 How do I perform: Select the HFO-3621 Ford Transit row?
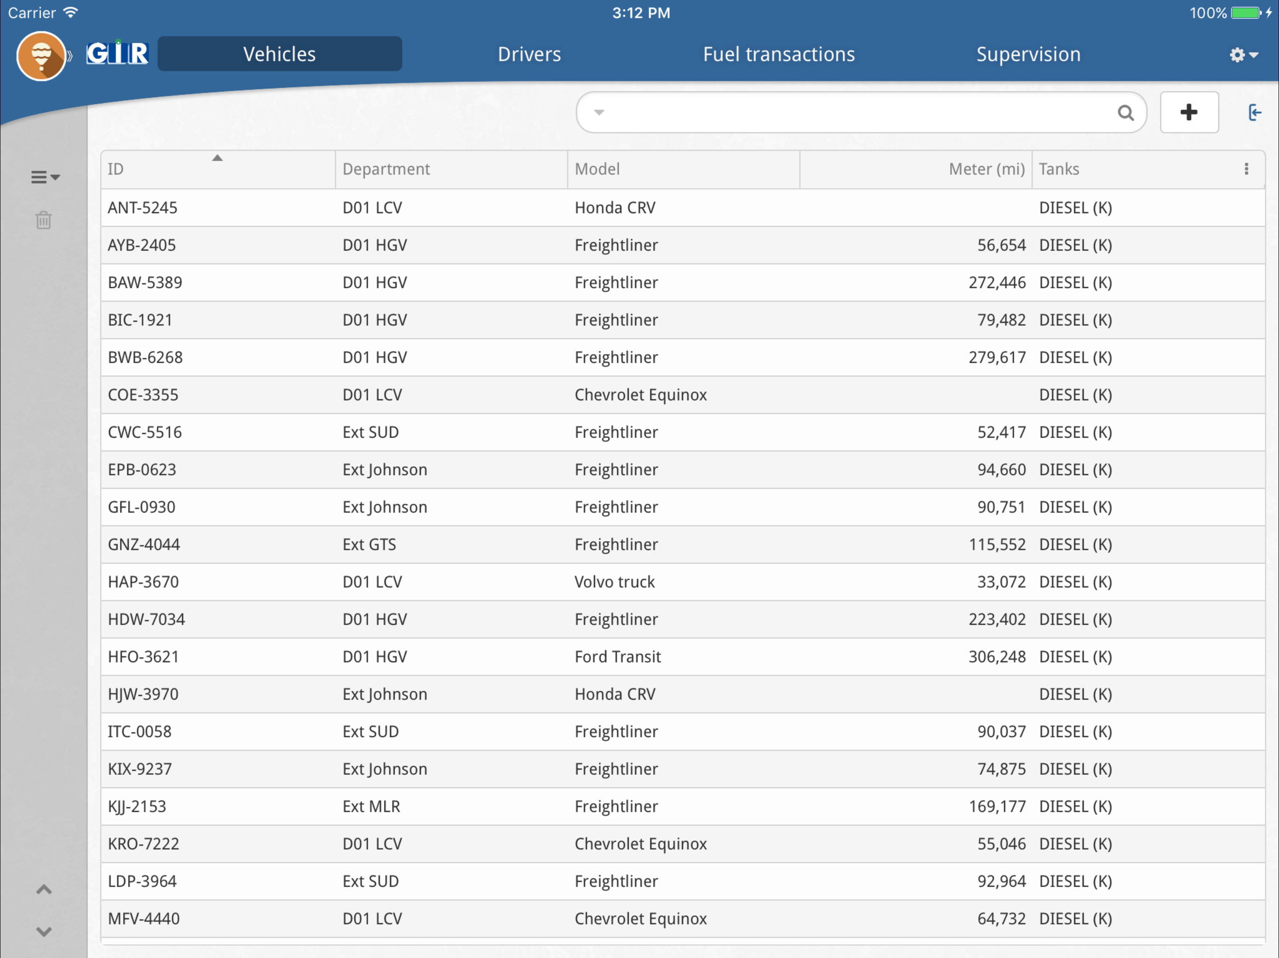coord(683,656)
